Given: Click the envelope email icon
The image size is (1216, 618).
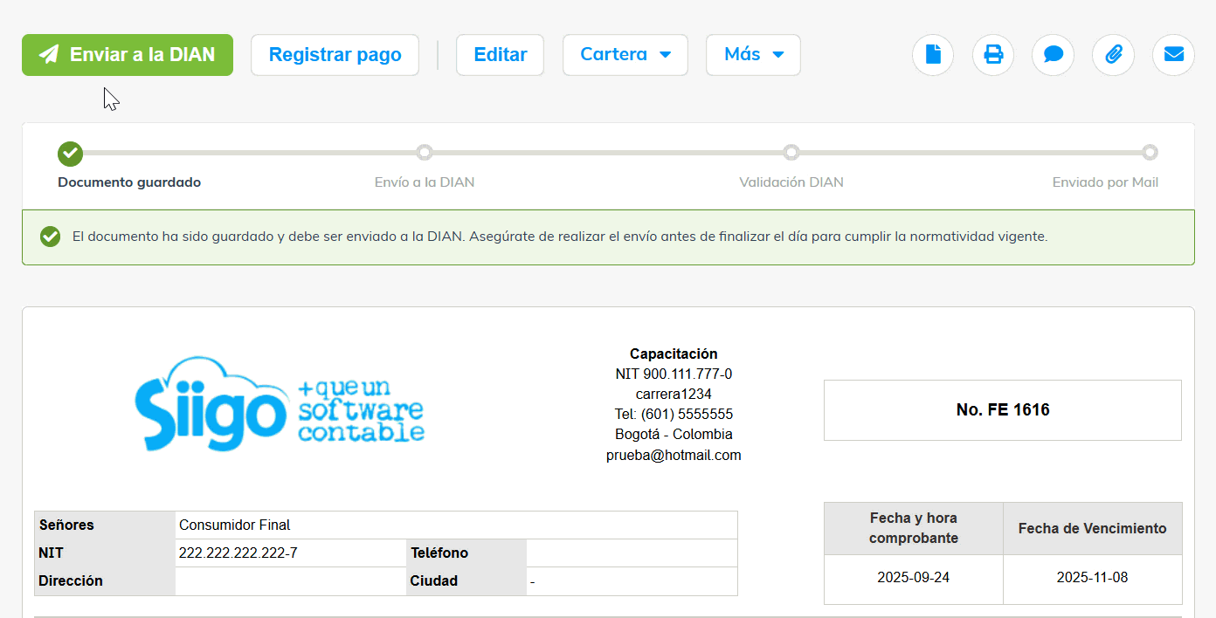Looking at the screenshot, I should click(1174, 55).
